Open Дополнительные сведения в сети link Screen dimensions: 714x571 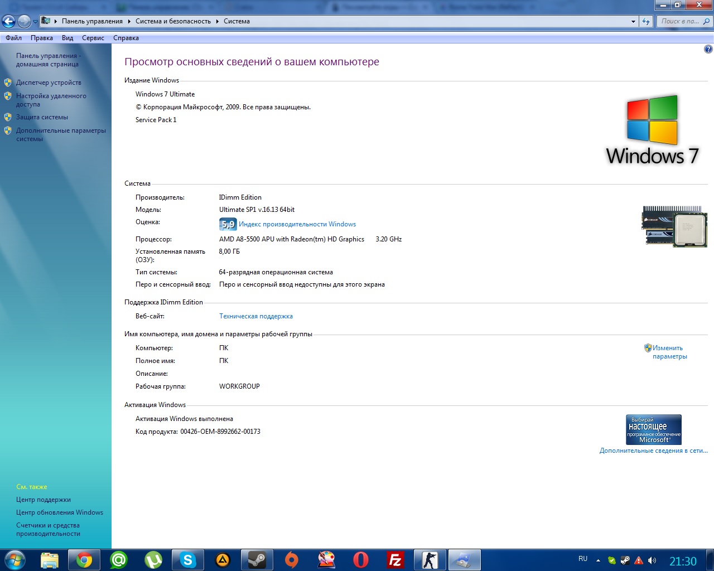(654, 451)
